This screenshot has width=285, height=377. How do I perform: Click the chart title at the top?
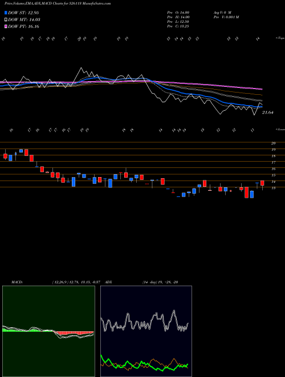(x=58, y=3)
